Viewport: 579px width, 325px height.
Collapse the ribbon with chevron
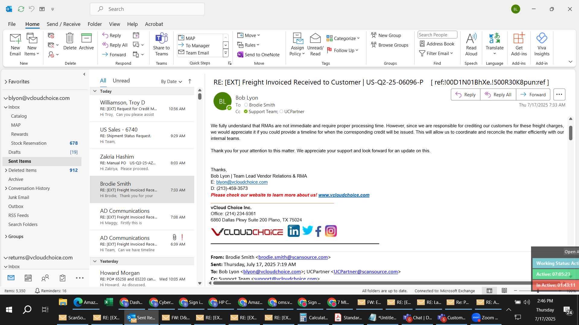[x=570, y=62]
